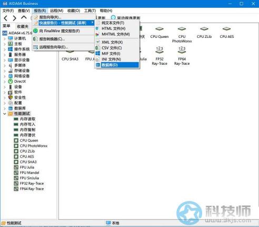Expand the 显示设备 tree node
Screen dimensions: 259x227
5,60
